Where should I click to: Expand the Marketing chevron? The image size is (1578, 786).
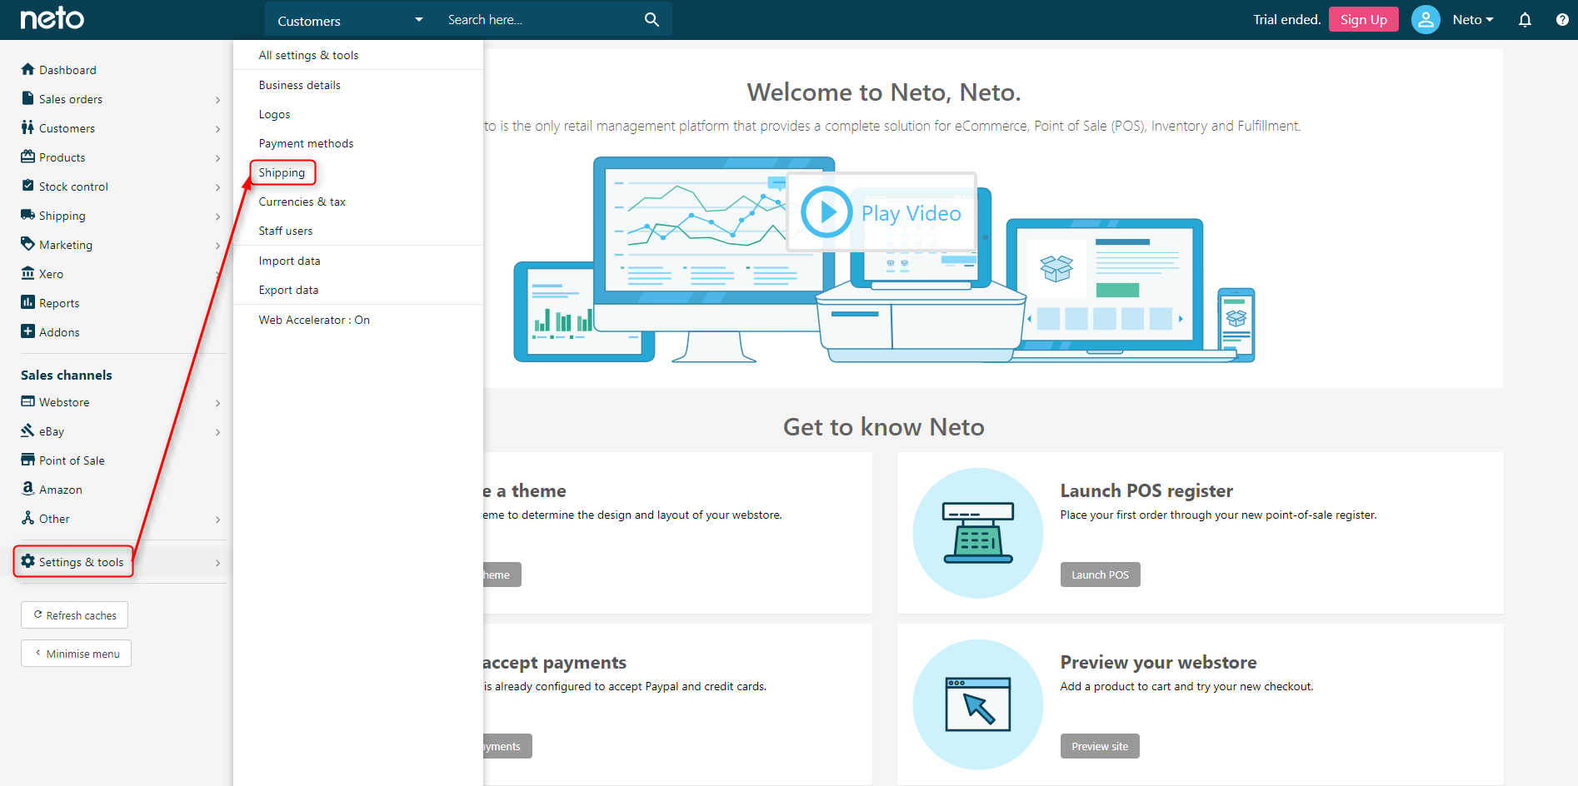point(218,246)
